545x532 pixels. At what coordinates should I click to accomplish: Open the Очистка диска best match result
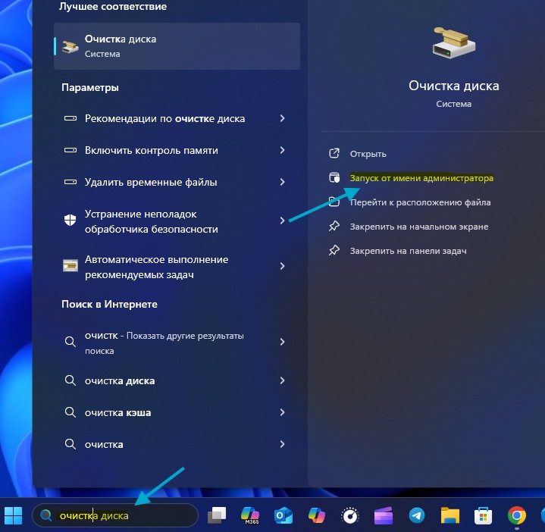click(x=177, y=46)
